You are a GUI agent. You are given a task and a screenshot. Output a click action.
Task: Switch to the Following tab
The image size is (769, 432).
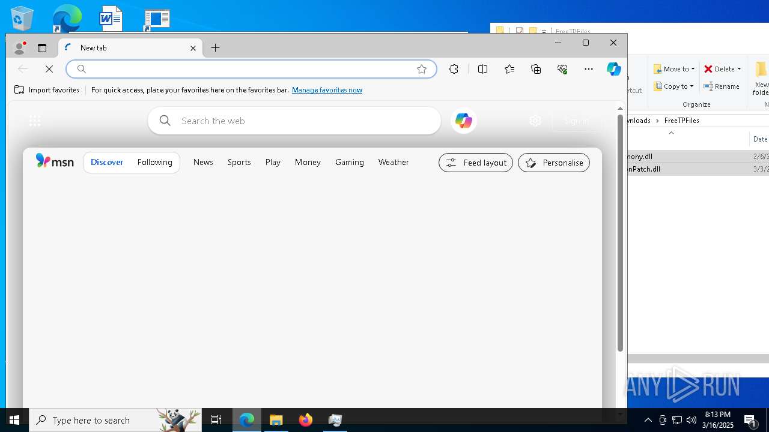[x=154, y=162]
